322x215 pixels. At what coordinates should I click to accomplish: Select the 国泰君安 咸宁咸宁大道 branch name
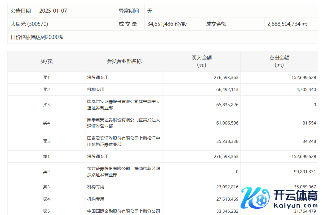coord(123,105)
